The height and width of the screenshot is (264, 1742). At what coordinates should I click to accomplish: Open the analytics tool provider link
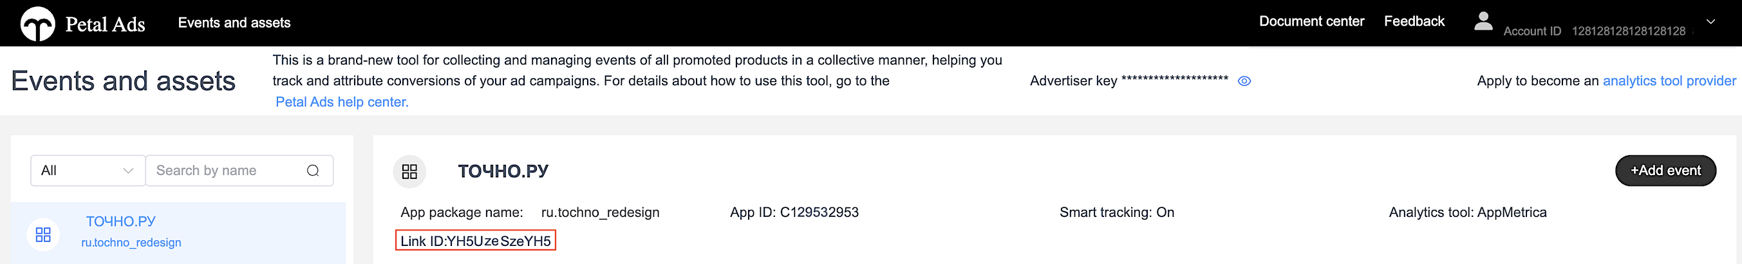tap(1669, 81)
